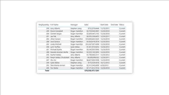Screen dimensions: 169x95
Task: Click Current status in Tsvi Reiter row
Action: (122, 68)
